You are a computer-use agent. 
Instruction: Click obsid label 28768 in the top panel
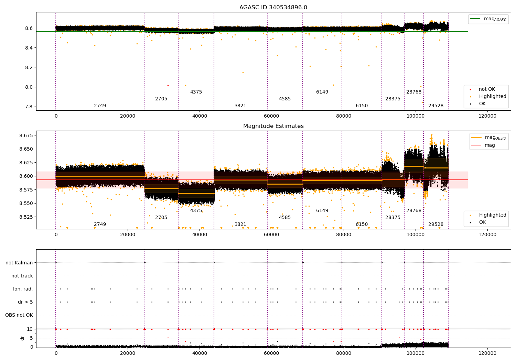tap(414, 92)
